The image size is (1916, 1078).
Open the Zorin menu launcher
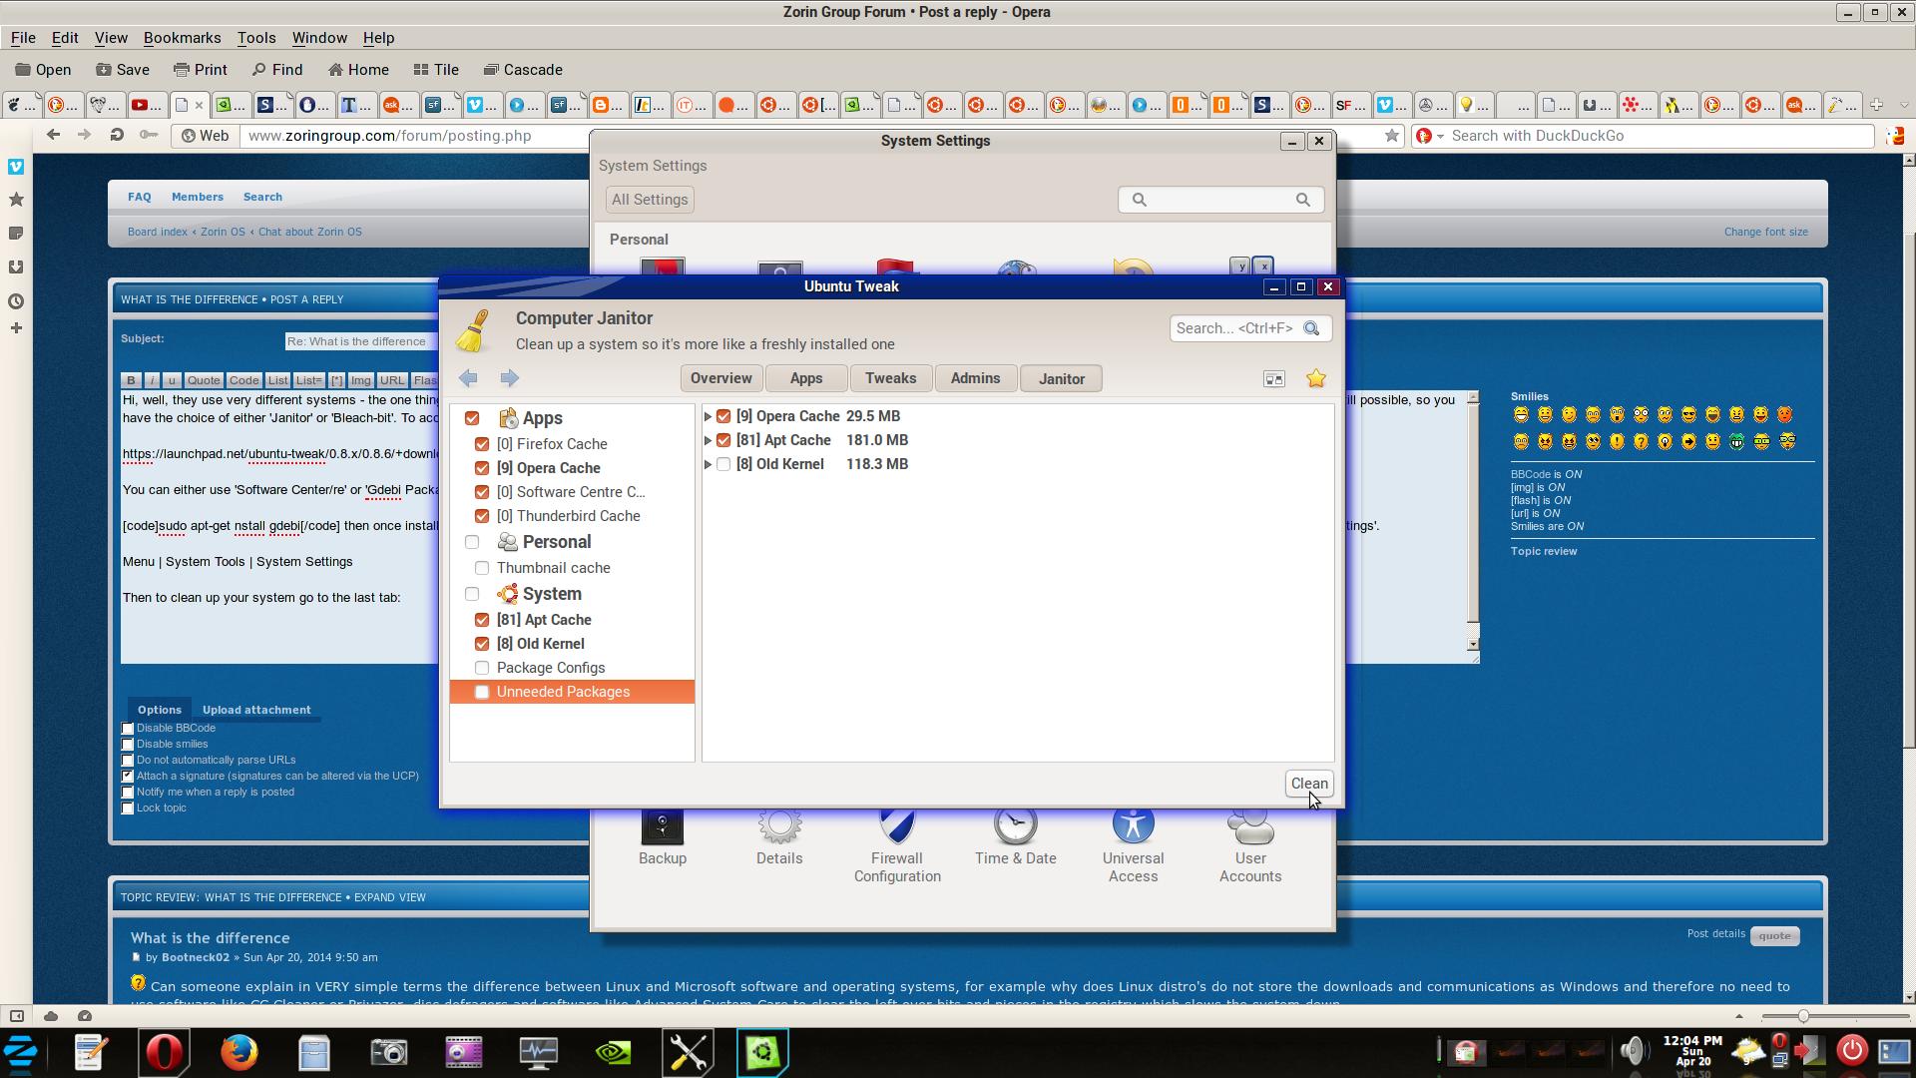click(21, 1052)
